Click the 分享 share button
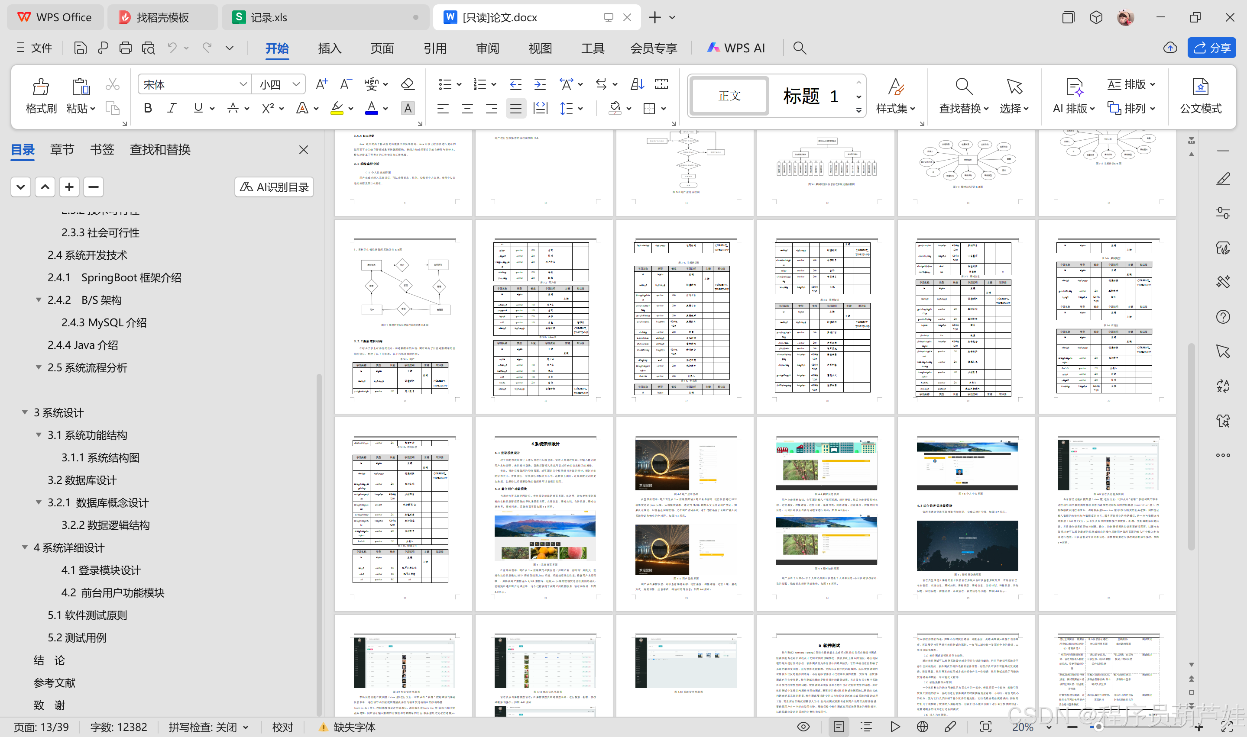 coord(1211,48)
